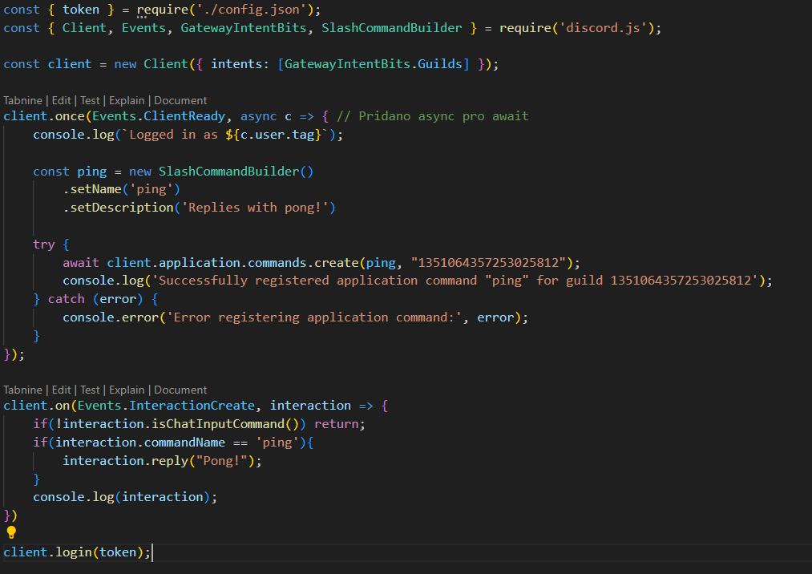Click 'discord.js' string in require call
This screenshot has width=812, height=574.
point(604,28)
